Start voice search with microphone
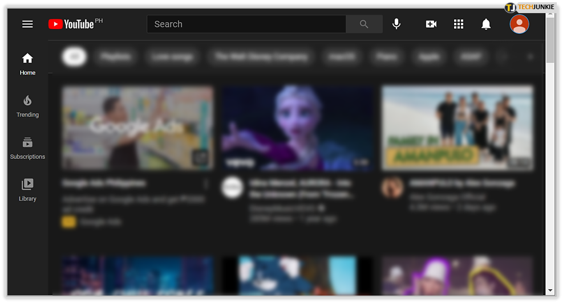 pyautogui.click(x=396, y=24)
